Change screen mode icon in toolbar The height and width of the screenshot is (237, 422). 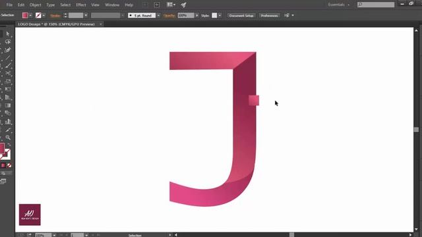tap(3, 182)
